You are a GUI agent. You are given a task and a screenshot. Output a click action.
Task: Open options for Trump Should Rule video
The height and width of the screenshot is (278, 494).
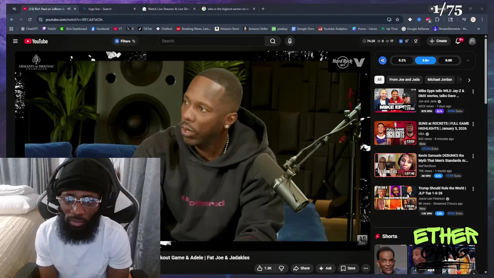pyautogui.click(x=473, y=189)
